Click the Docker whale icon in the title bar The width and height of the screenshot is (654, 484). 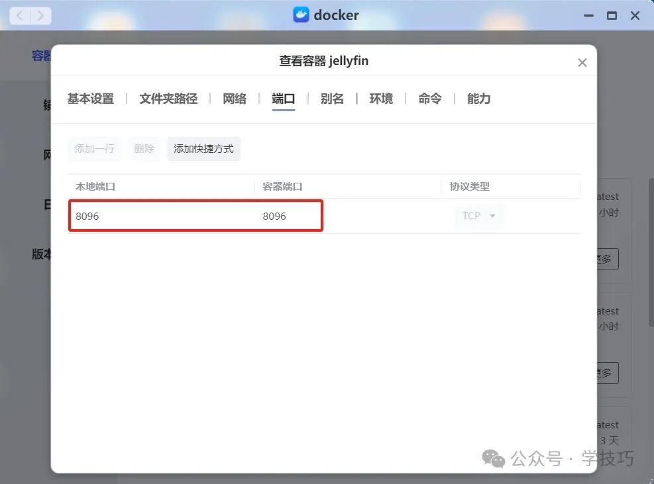[x=302, y=15]
